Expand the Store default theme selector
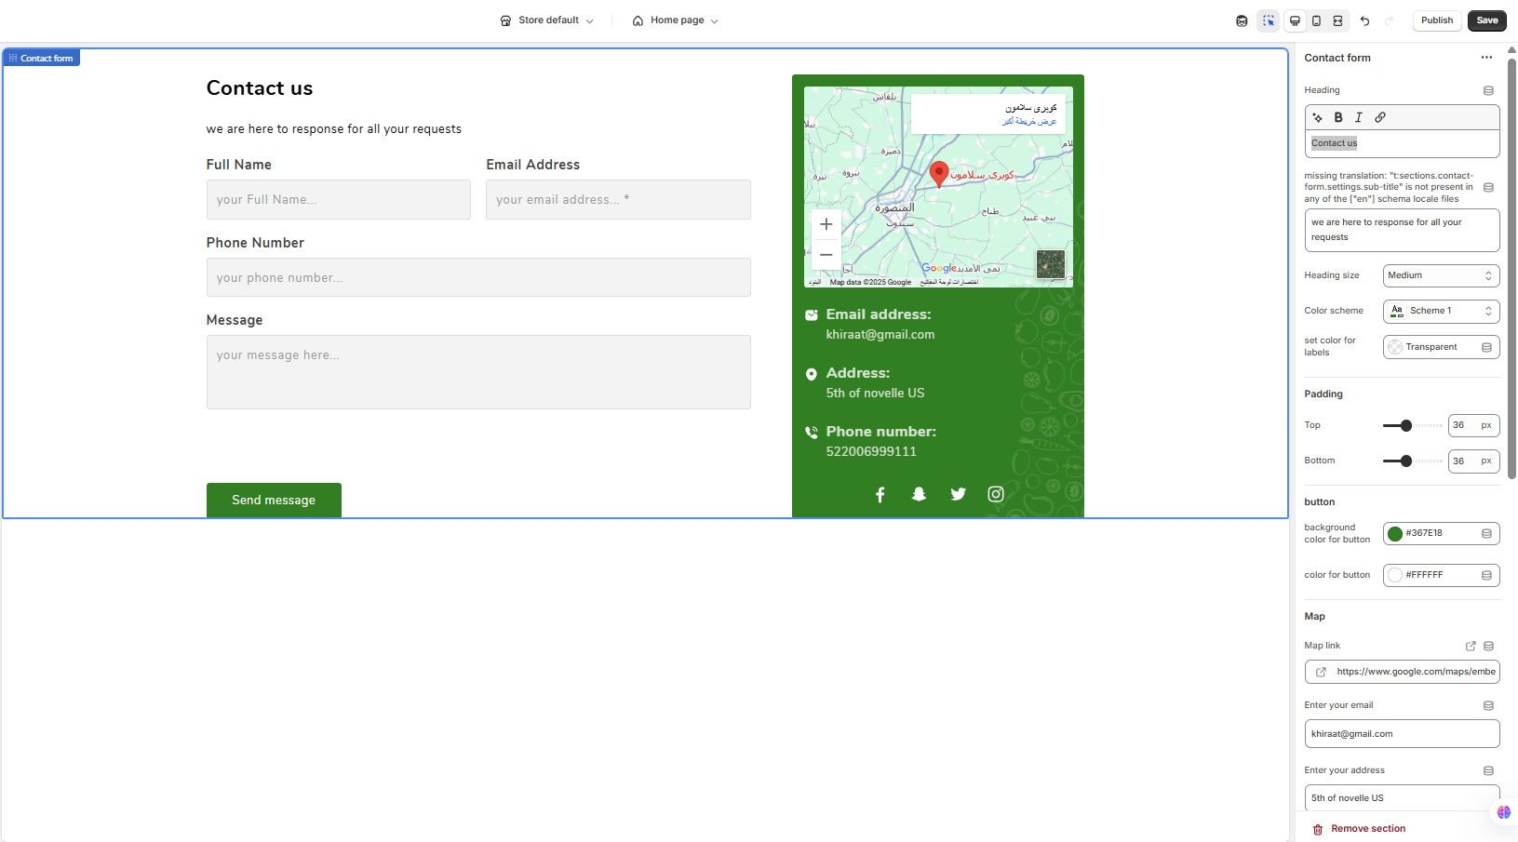The image size is (1518, 842). [x=547, y=20]
